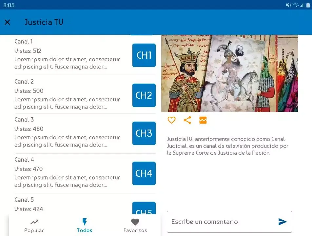This screenshot has width=312, height=236.
Task: Open the CH4 channel badge
Action: 144,173
